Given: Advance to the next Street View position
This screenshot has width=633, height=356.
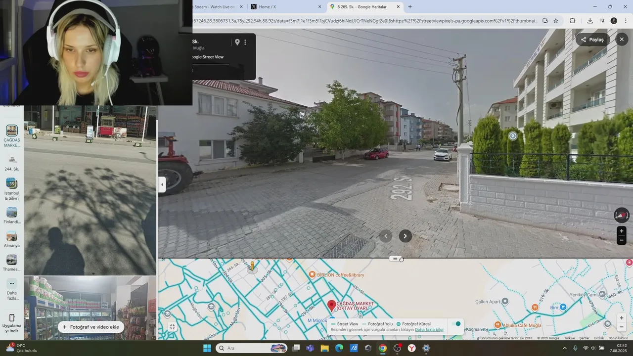Looking at the screenshot, I should click(x=405, y=236).
